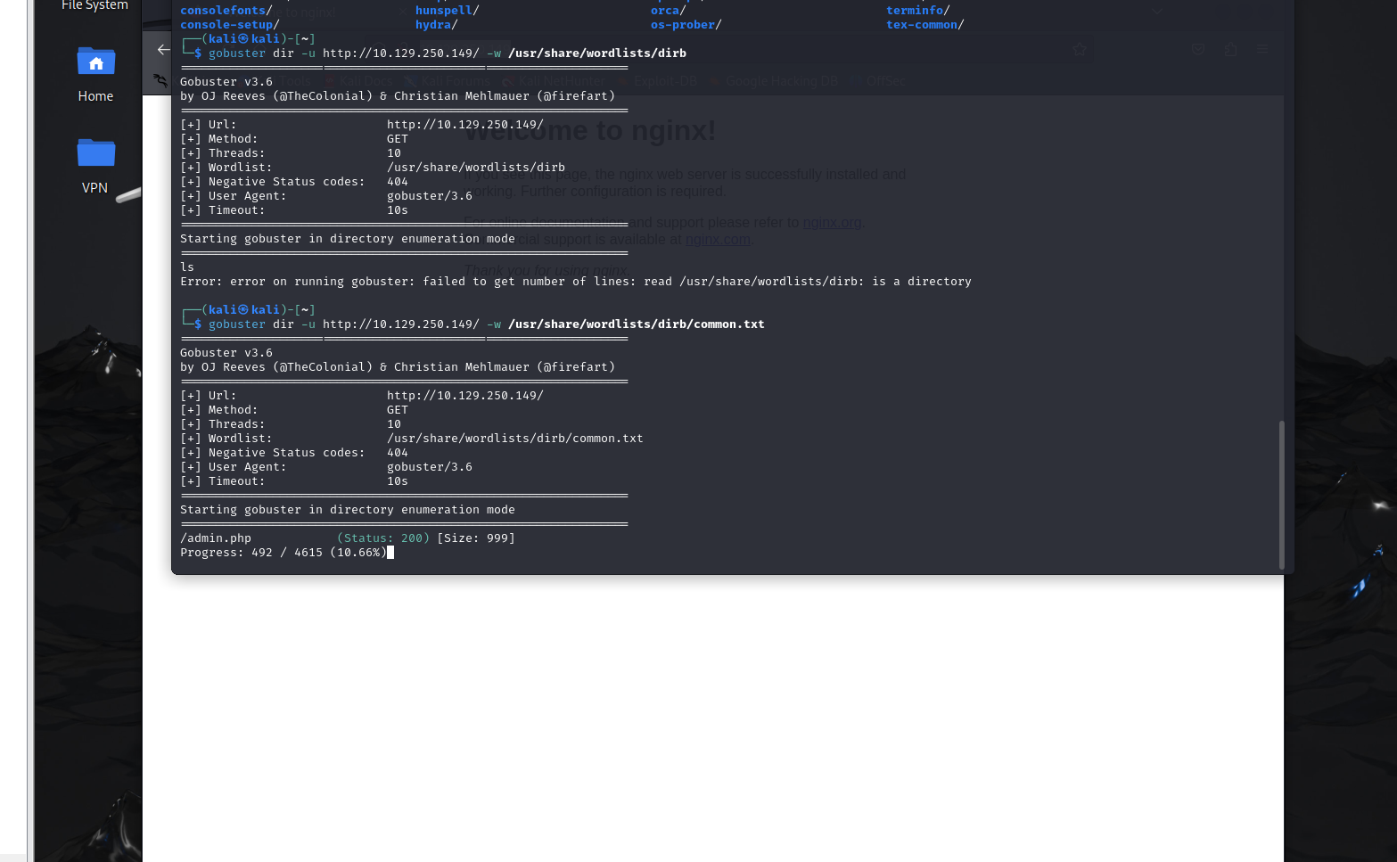Image resolution: width=1397 pixels, height=862 pixels.
Task: Click the Wordlist value ending in common.txt
Action: coord(515,439)
